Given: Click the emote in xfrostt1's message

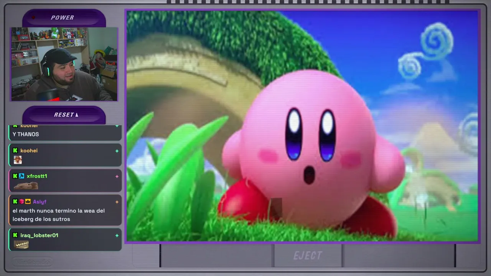Looking at the screenshot, I should tap(26, 186).
